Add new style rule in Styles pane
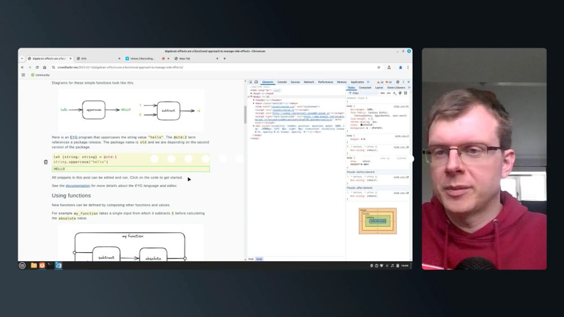The height and width of the screenshot is (317, 564). pos(394,93)
